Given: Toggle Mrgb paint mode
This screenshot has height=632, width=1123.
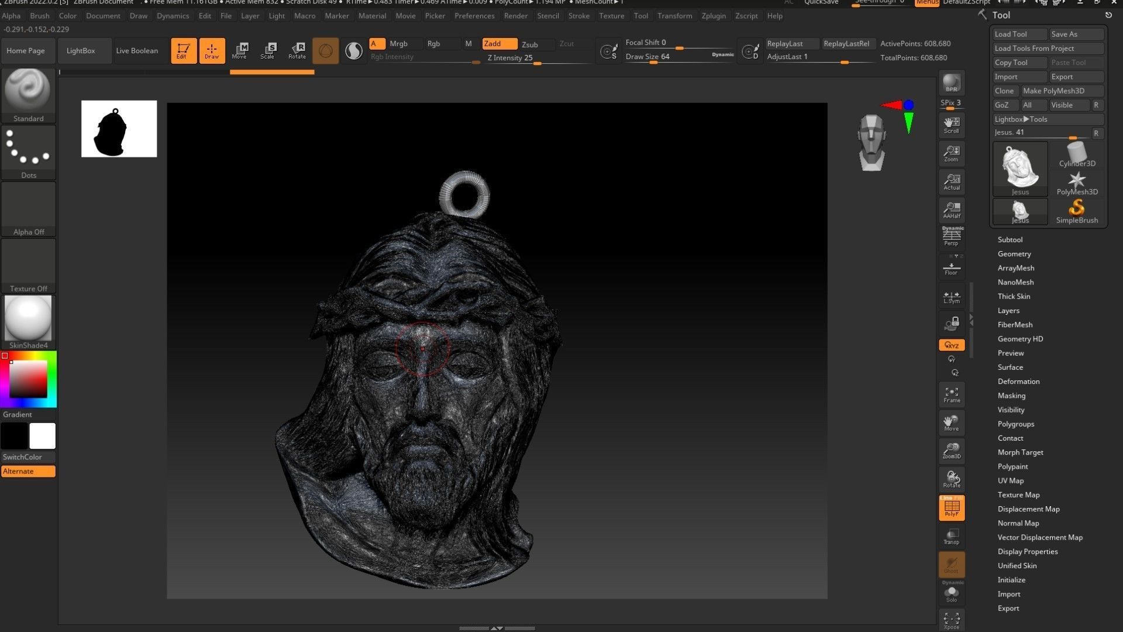Looking at the screenshot, I should coord(405,44).
